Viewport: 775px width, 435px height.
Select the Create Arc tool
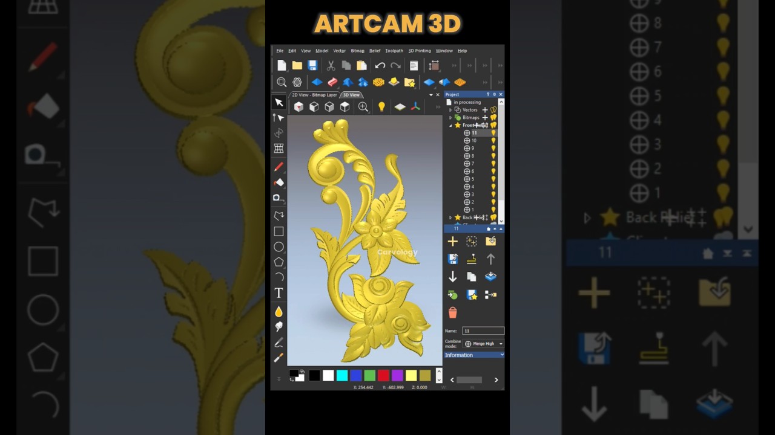(x=279, y=277)
